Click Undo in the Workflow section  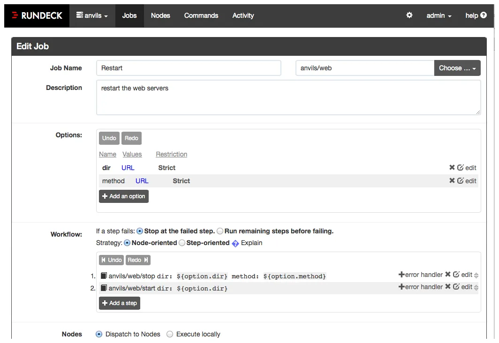[112, 260]
